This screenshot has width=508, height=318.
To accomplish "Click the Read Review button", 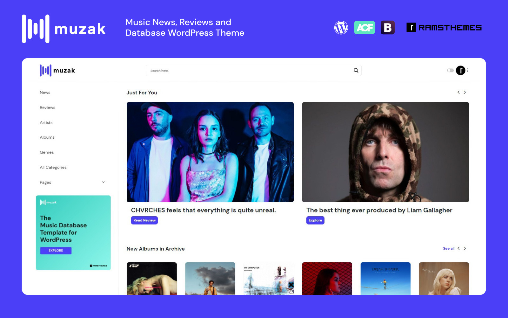I will pos(144,220).
